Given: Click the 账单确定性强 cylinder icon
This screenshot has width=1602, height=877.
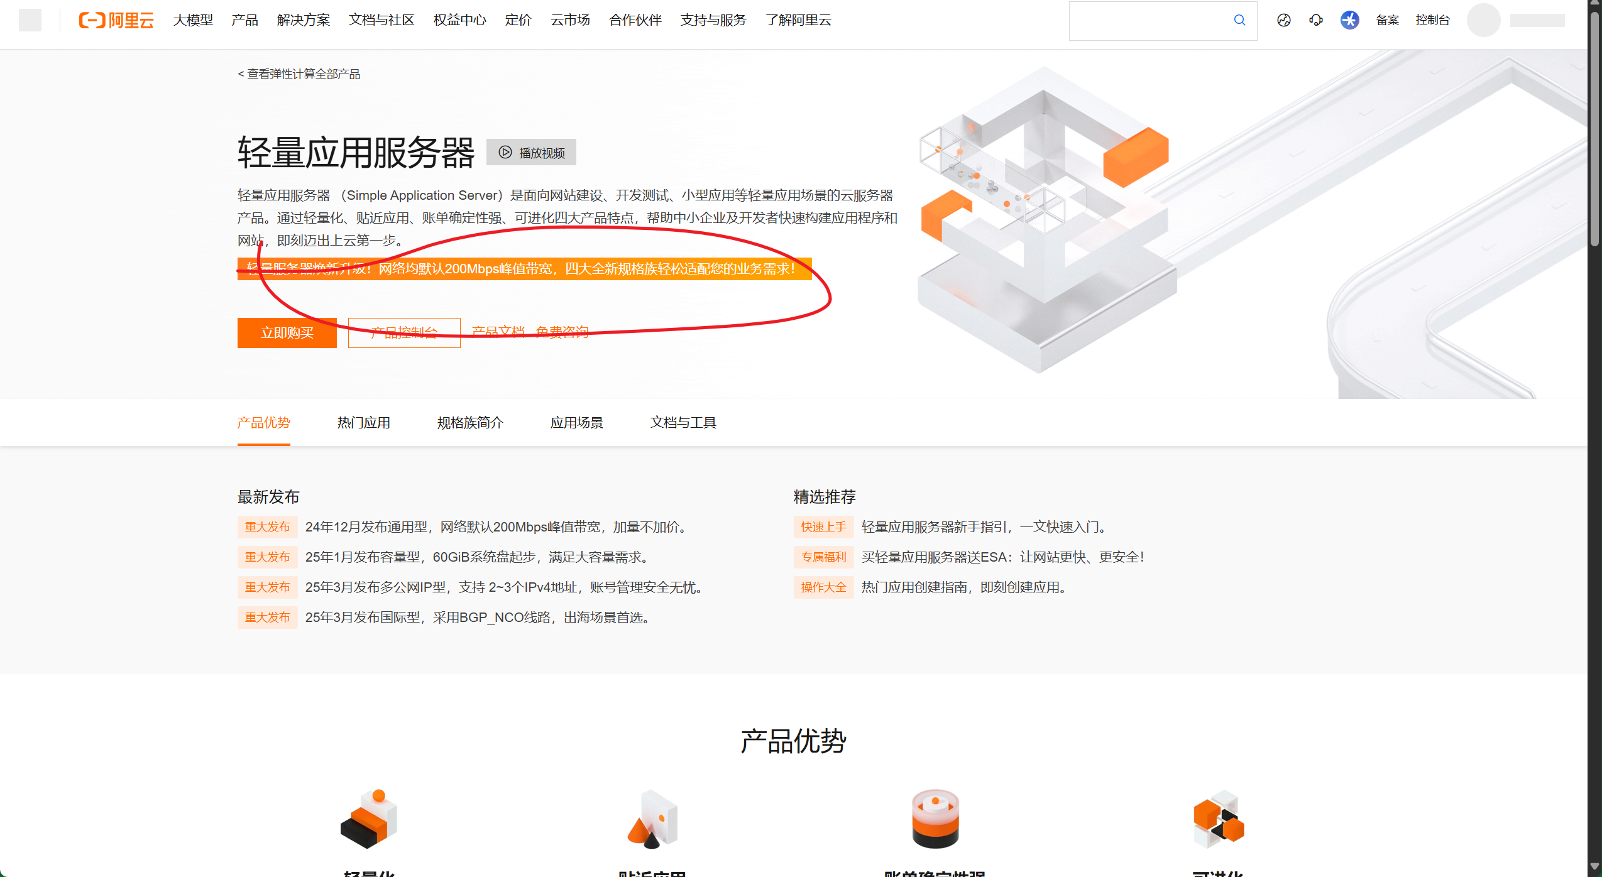Looking at the screenshot, I should [x=935, y=819].
